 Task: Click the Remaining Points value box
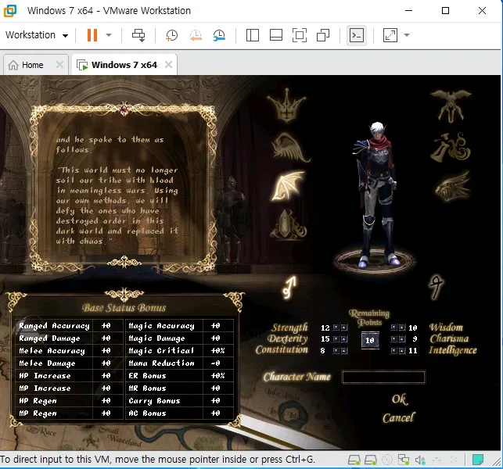[370, 340]
